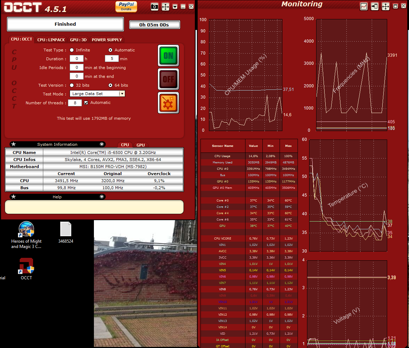Click the Sensor Name column header
Viewport: 409px width, 348px height.
click(223, 146)
